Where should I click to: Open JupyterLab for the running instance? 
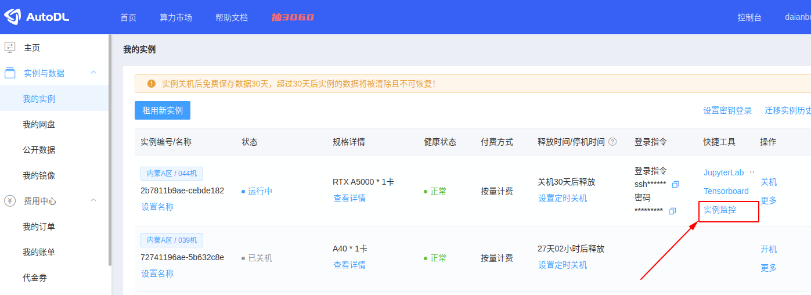click(724, 172)
